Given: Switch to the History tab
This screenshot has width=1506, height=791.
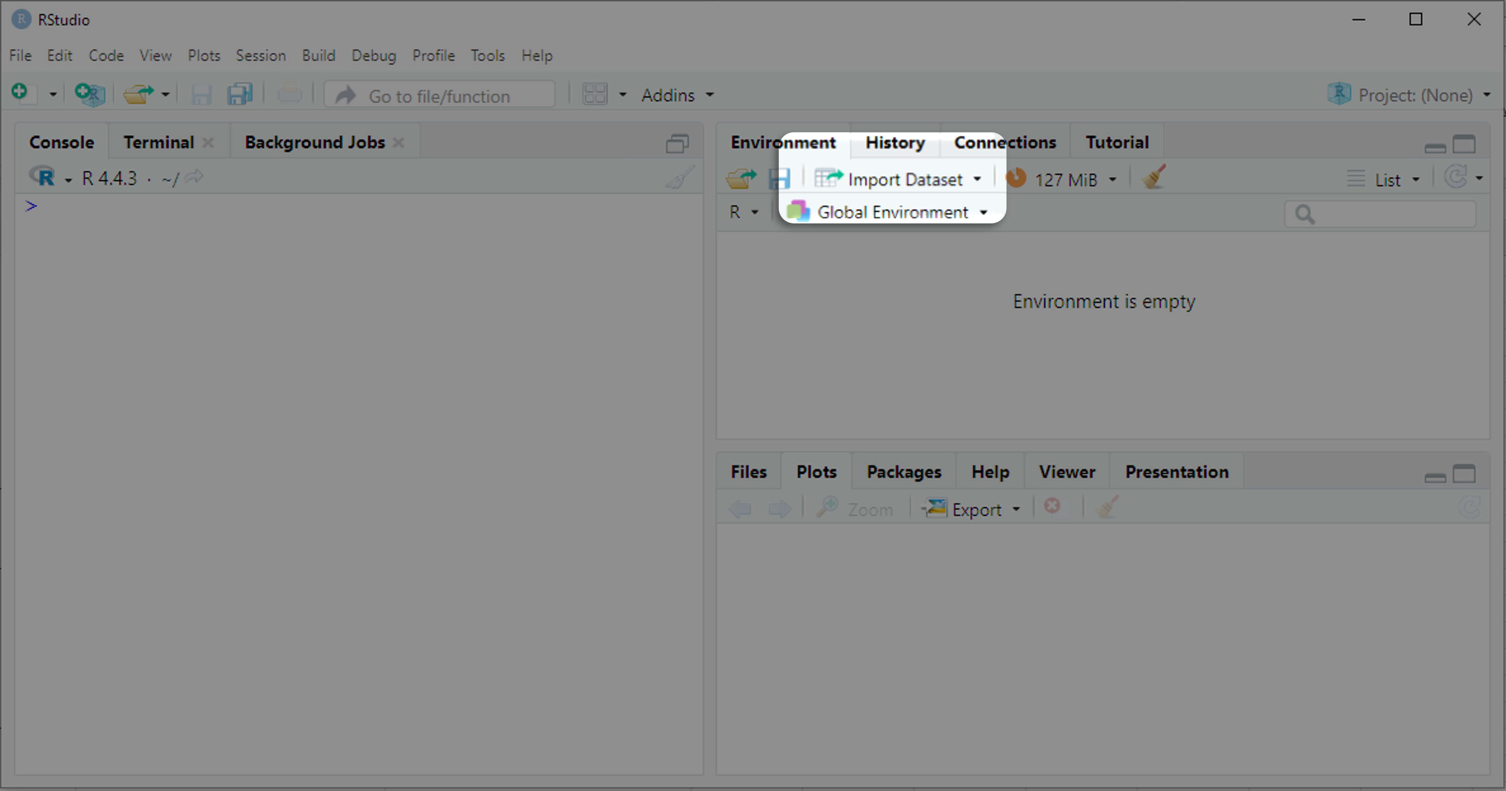Looking at the screenshot, I should point(894,143).
